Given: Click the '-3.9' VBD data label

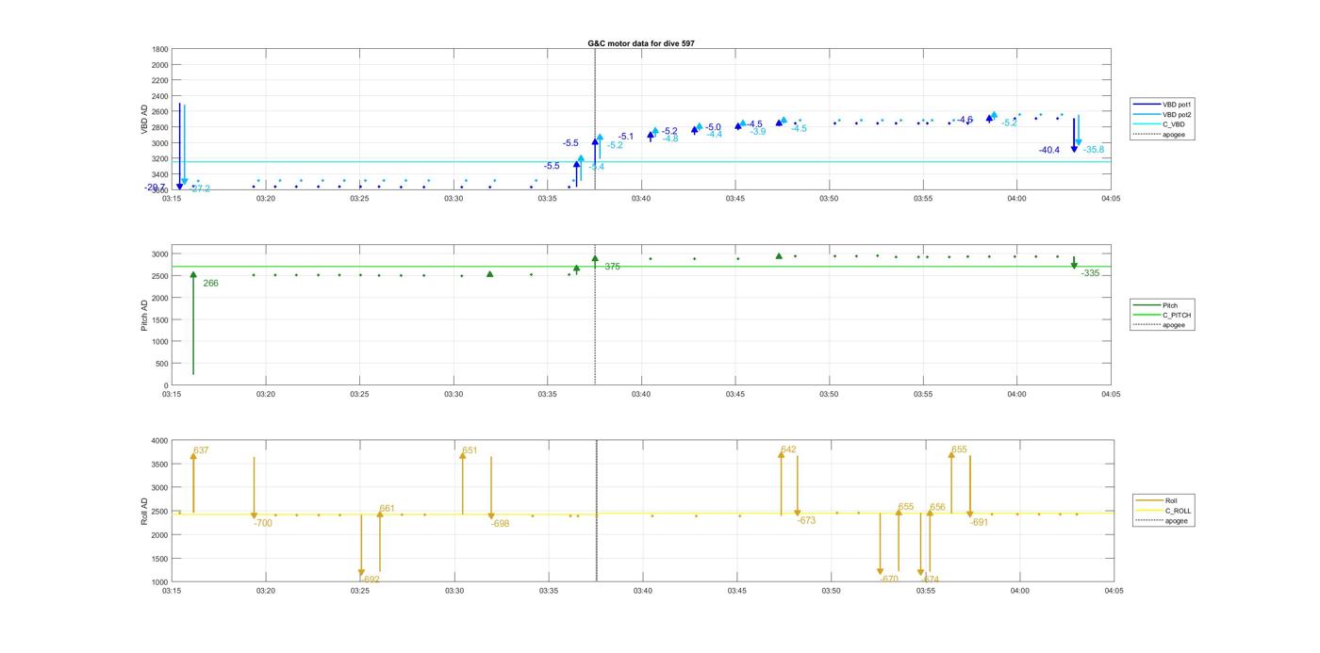Looking at the screenshot, I should (758, 132).
